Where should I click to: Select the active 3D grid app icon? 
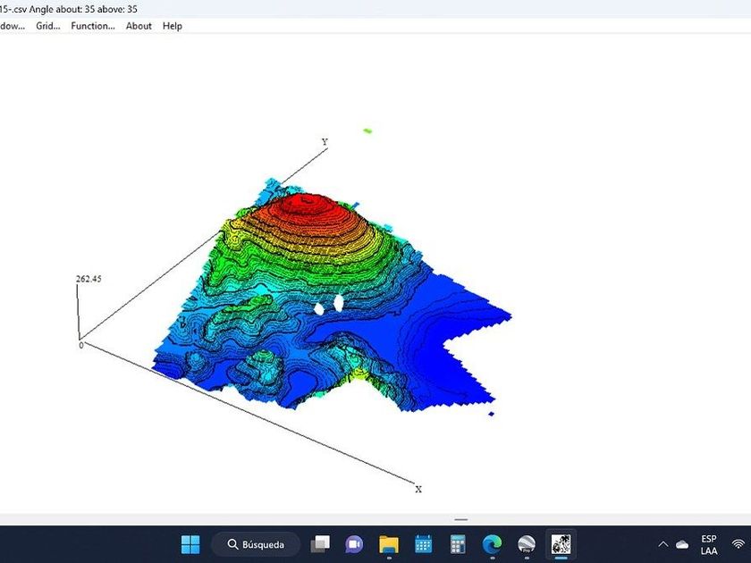click(x=561, y=544)
